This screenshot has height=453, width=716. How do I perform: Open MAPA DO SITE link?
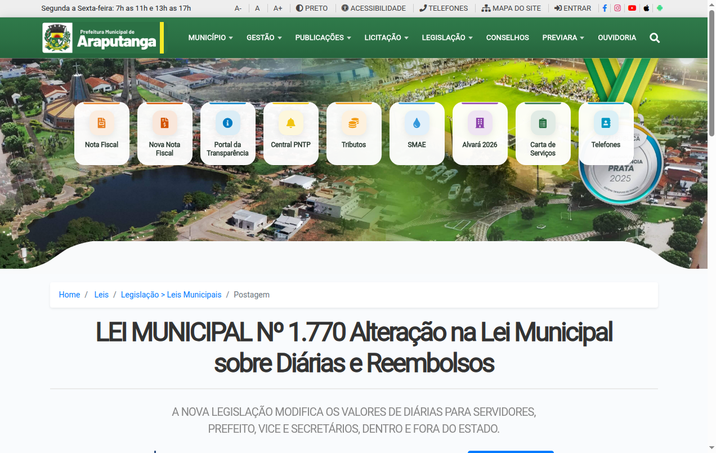tap(511, 8)
